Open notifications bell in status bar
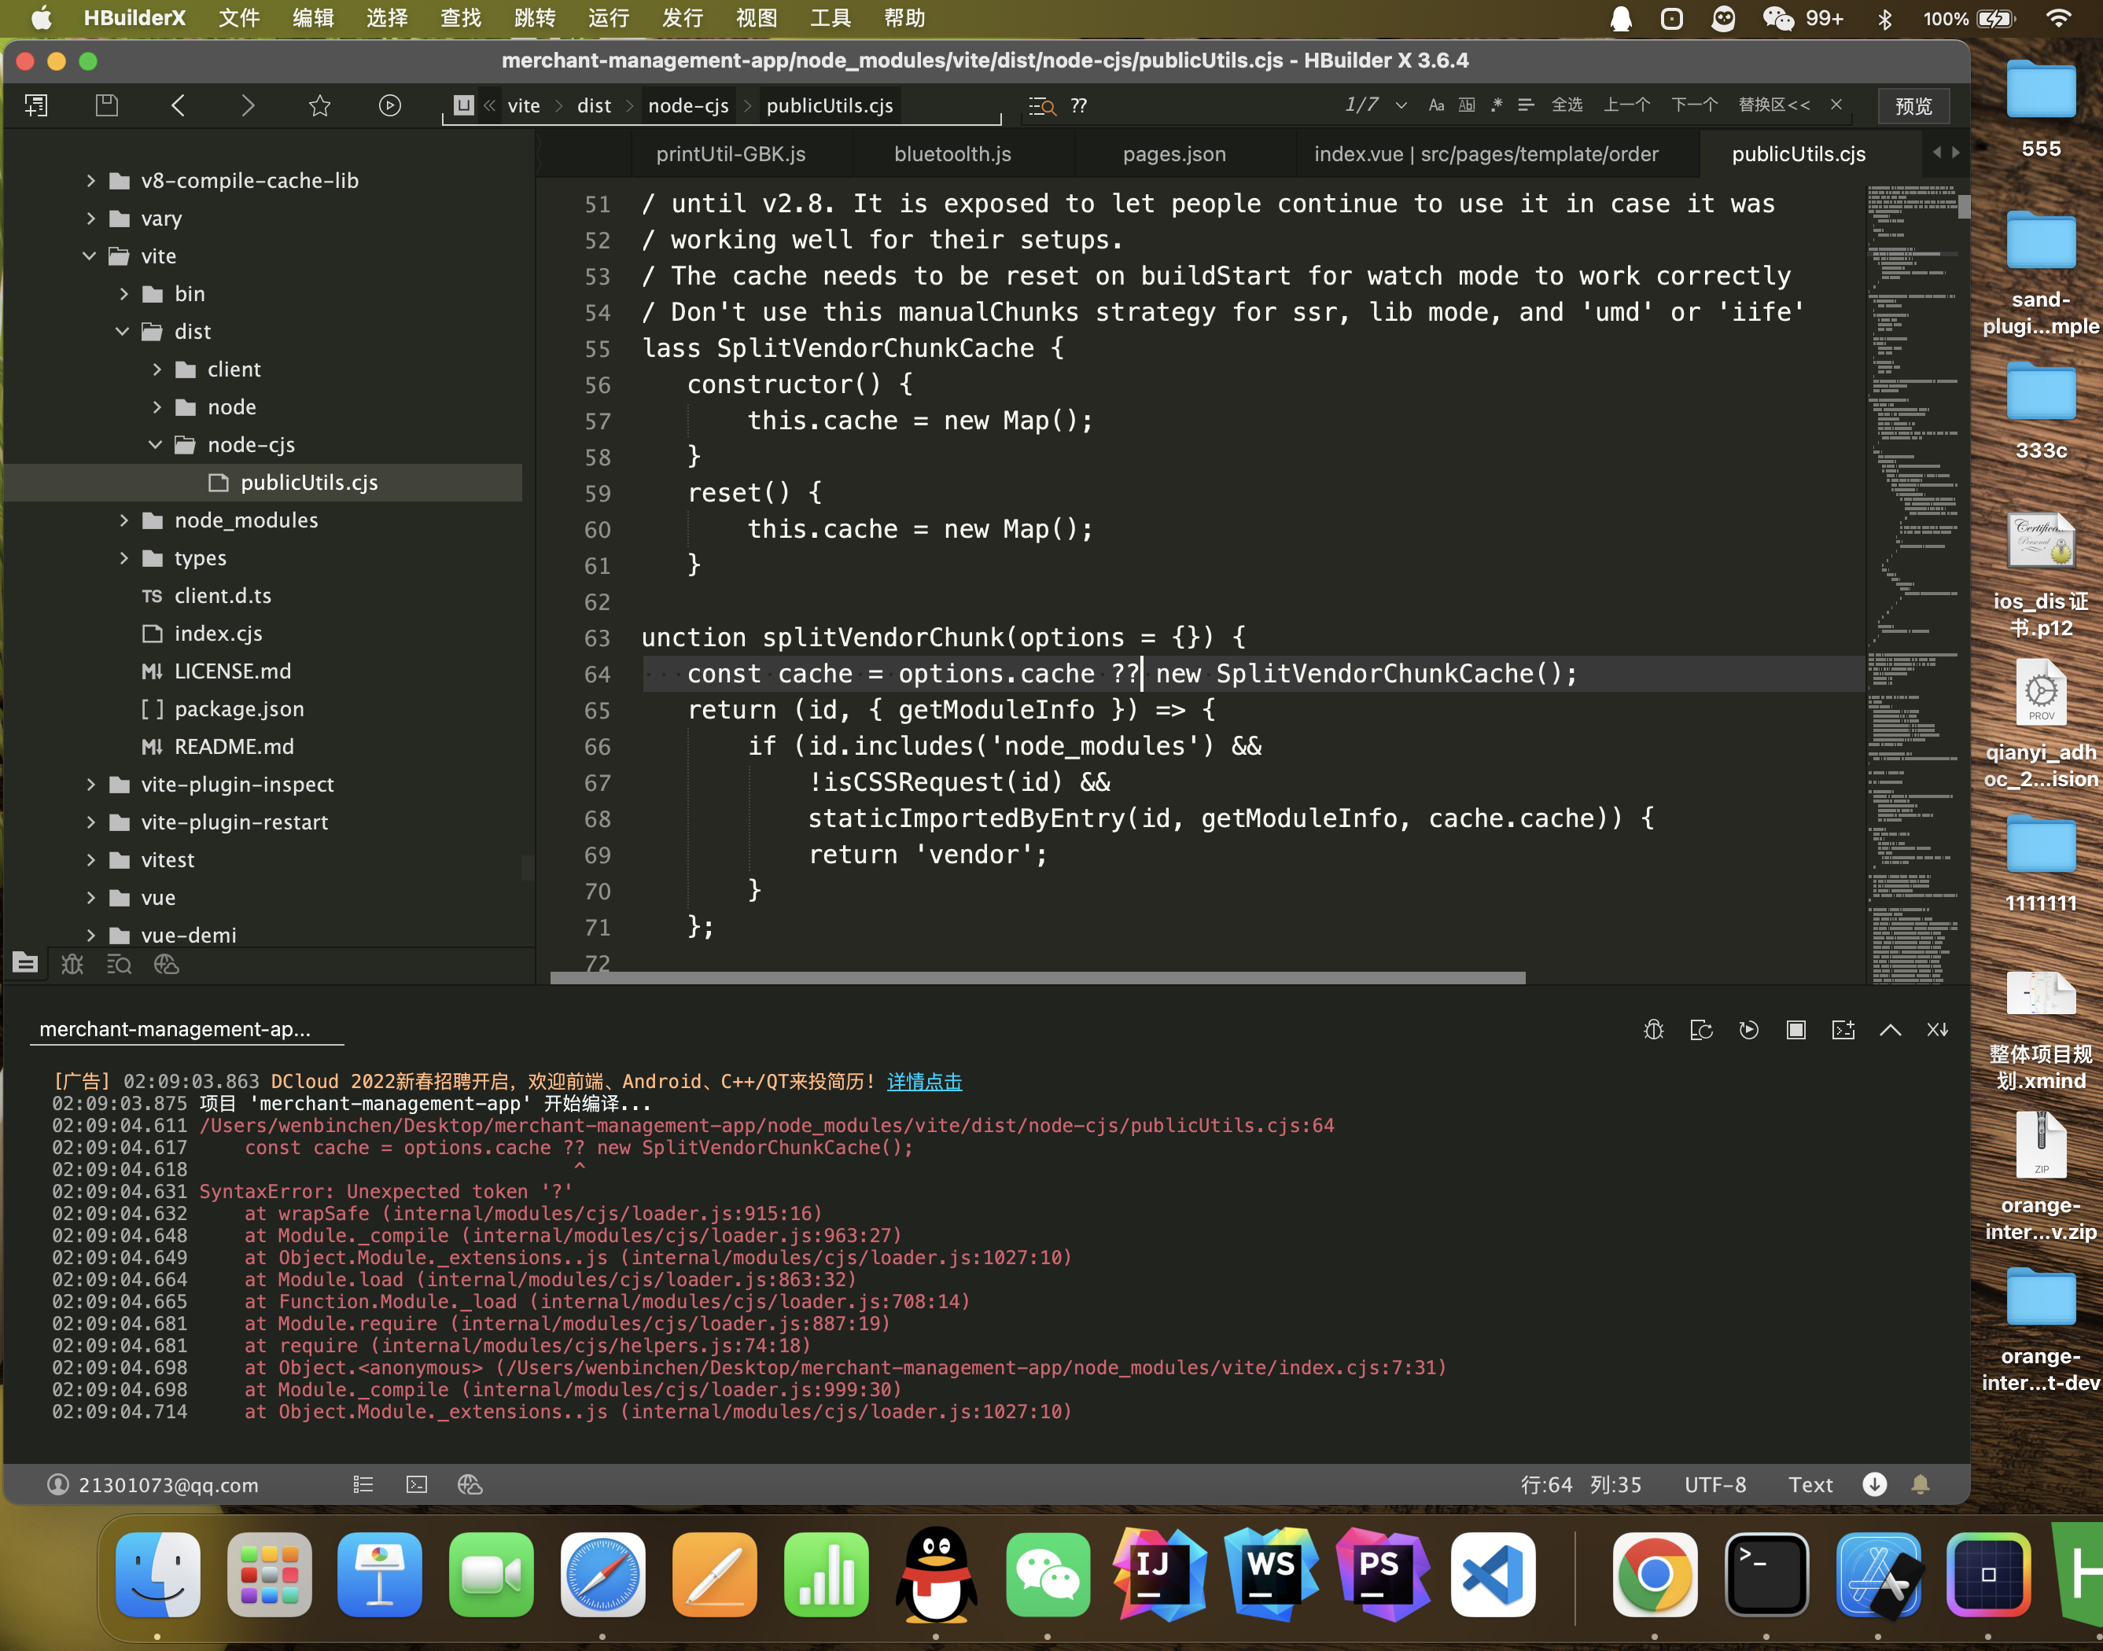This screenshot has width=2103, height=1651. point(1921,1485)
